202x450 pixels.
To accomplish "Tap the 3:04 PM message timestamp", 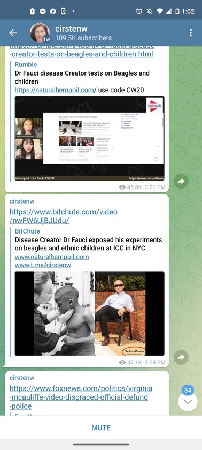I will 155,362.
